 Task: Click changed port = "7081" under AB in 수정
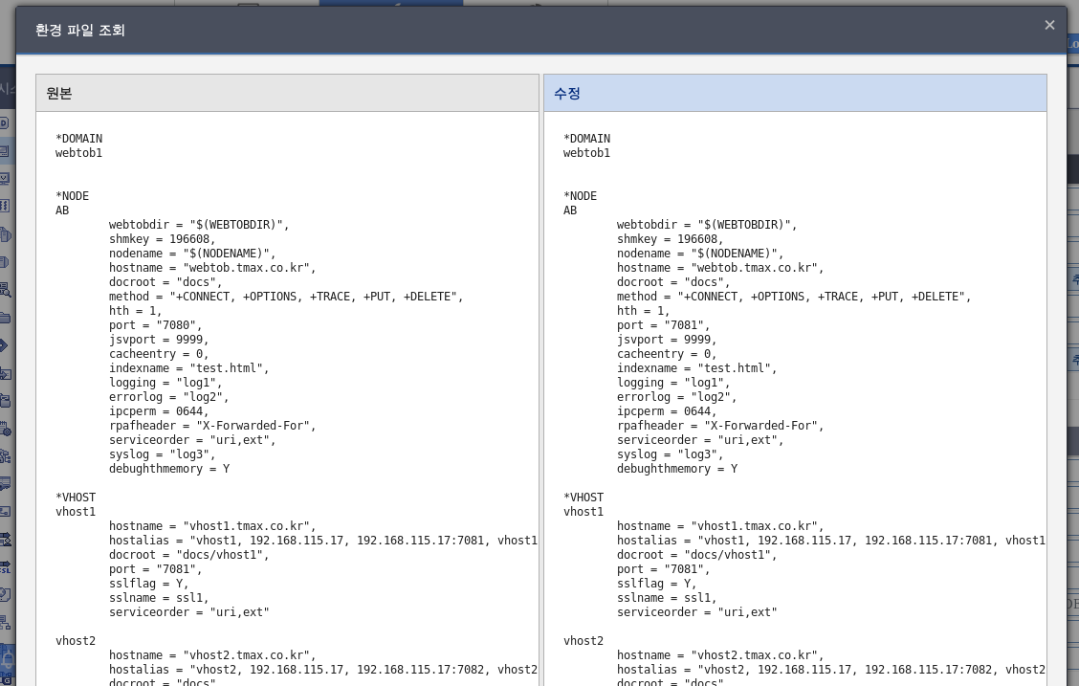coord(663,325)
